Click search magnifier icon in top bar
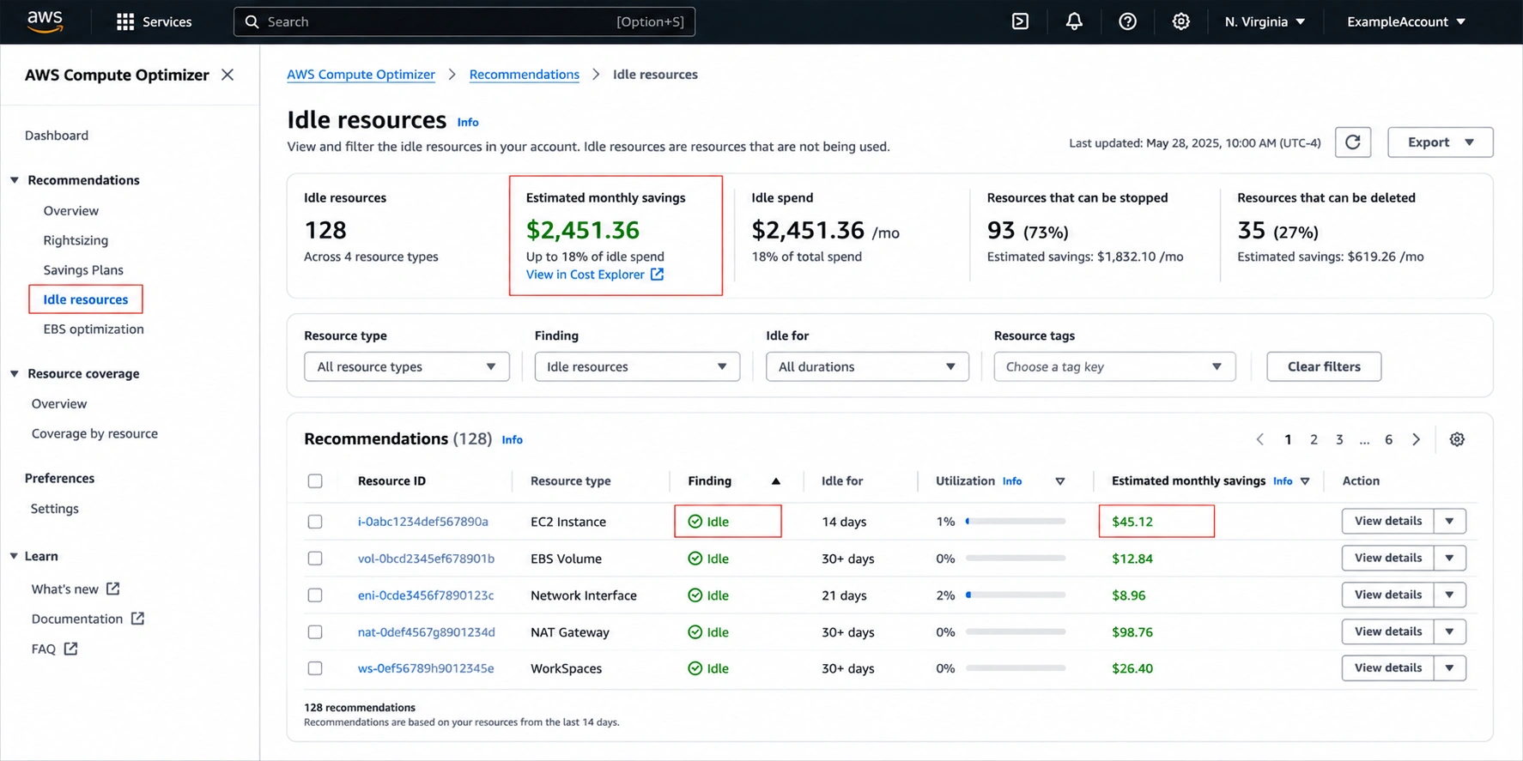 point(252,21)
